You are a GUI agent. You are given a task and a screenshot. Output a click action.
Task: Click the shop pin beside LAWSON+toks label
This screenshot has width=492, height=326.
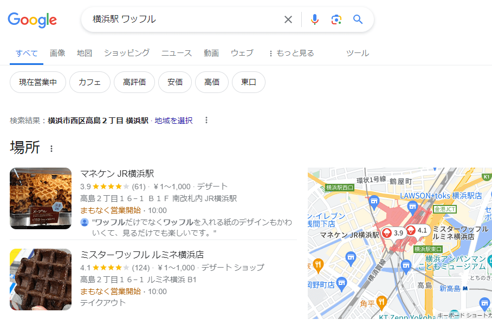pyautogui.click(x=412, y=207)
